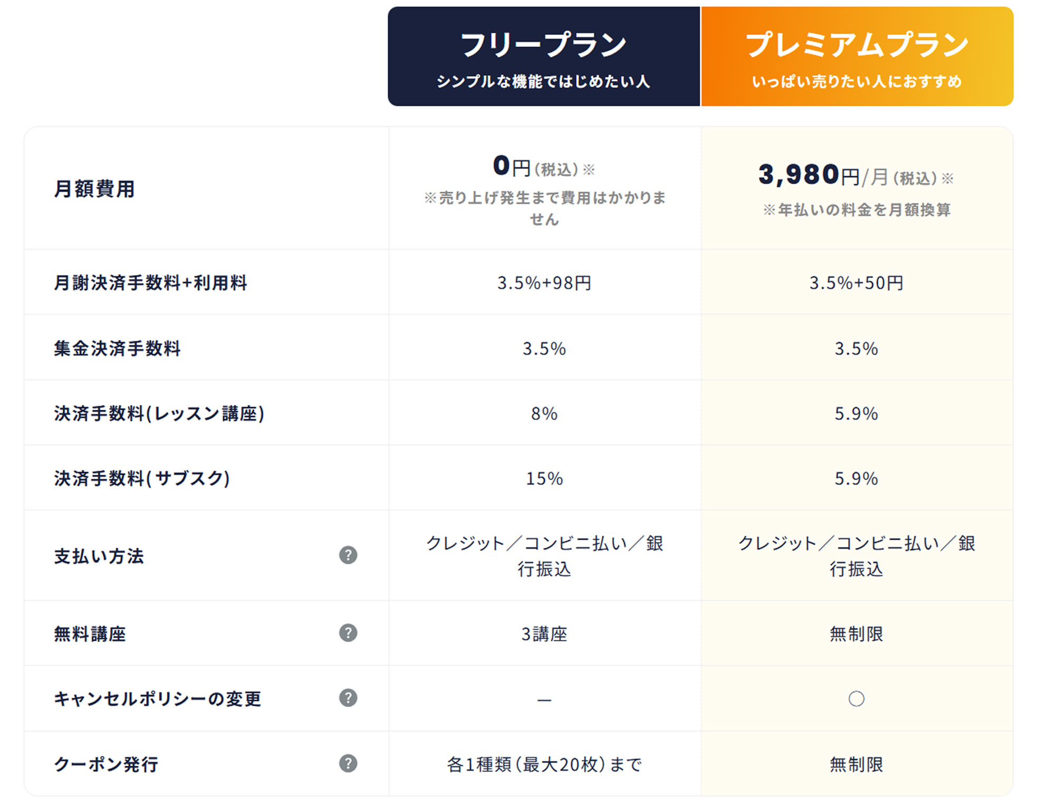Image resolution: width=1055 pixels, height=809 pixels.
Task: Click 3.5%+98円 in free plan column
Action: pos(544,283)
